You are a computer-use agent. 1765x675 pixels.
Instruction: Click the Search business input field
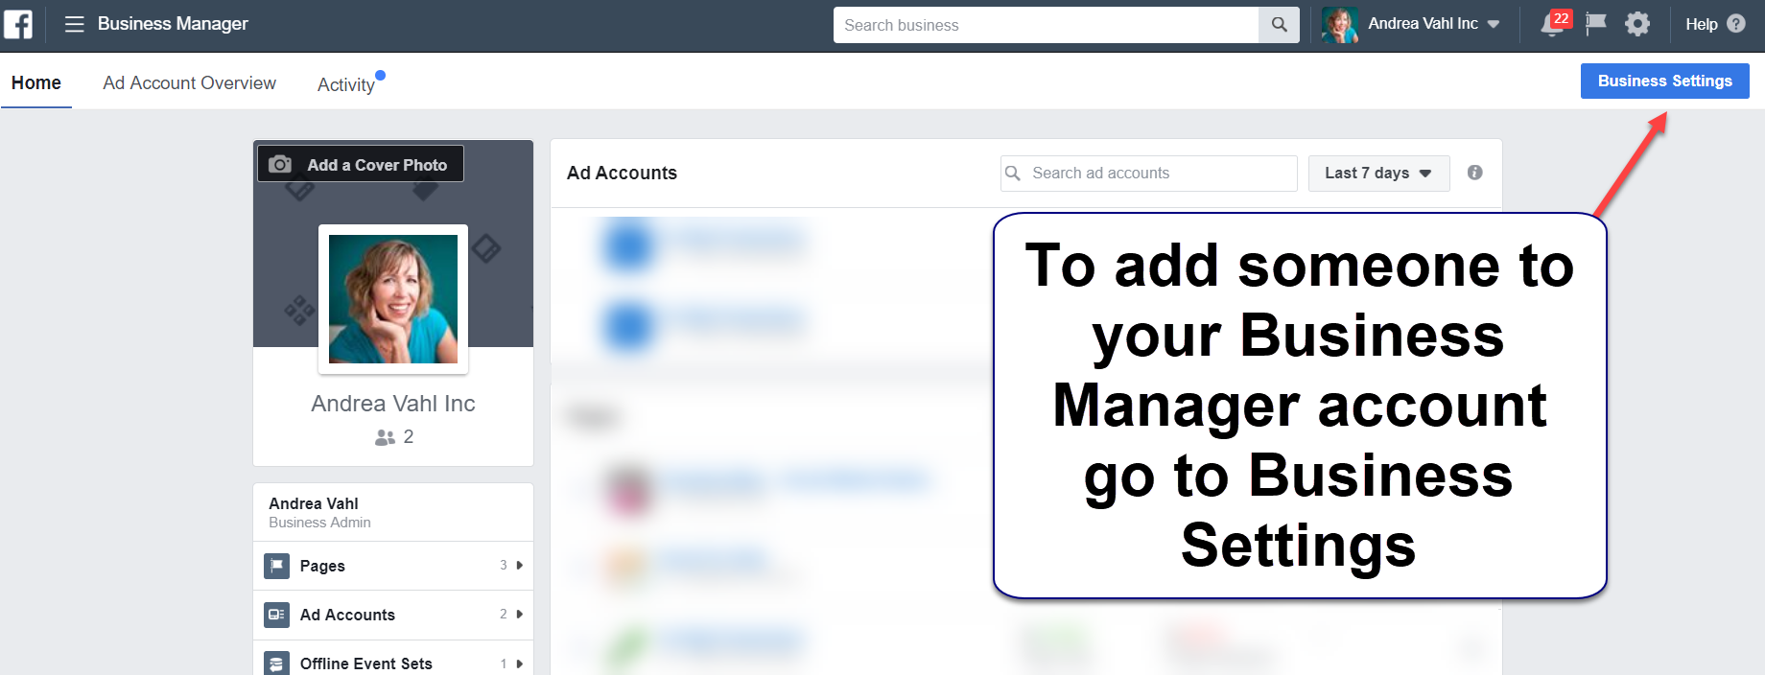pos(1046,25)
